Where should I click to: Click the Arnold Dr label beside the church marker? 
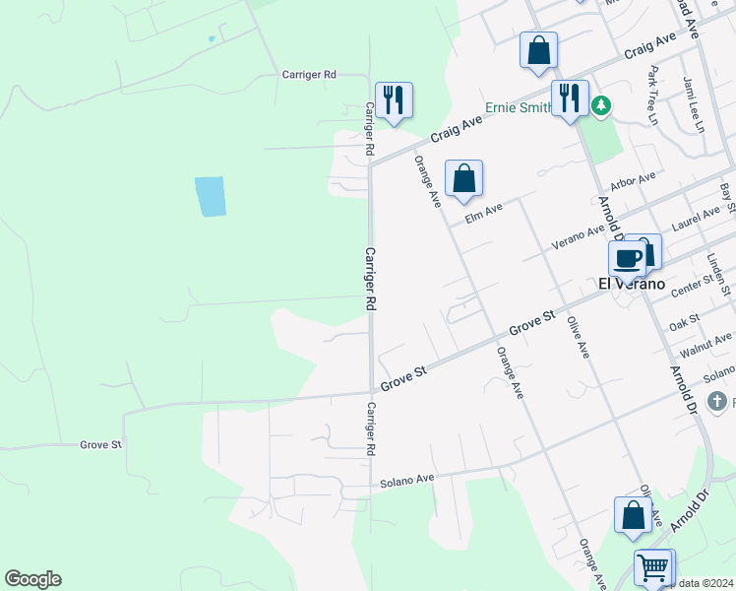pyautogui.click(x=685, y=390)
